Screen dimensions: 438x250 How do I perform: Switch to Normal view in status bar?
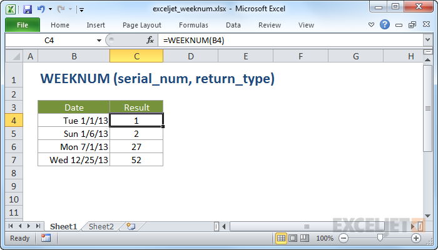[x=281, y=238]
